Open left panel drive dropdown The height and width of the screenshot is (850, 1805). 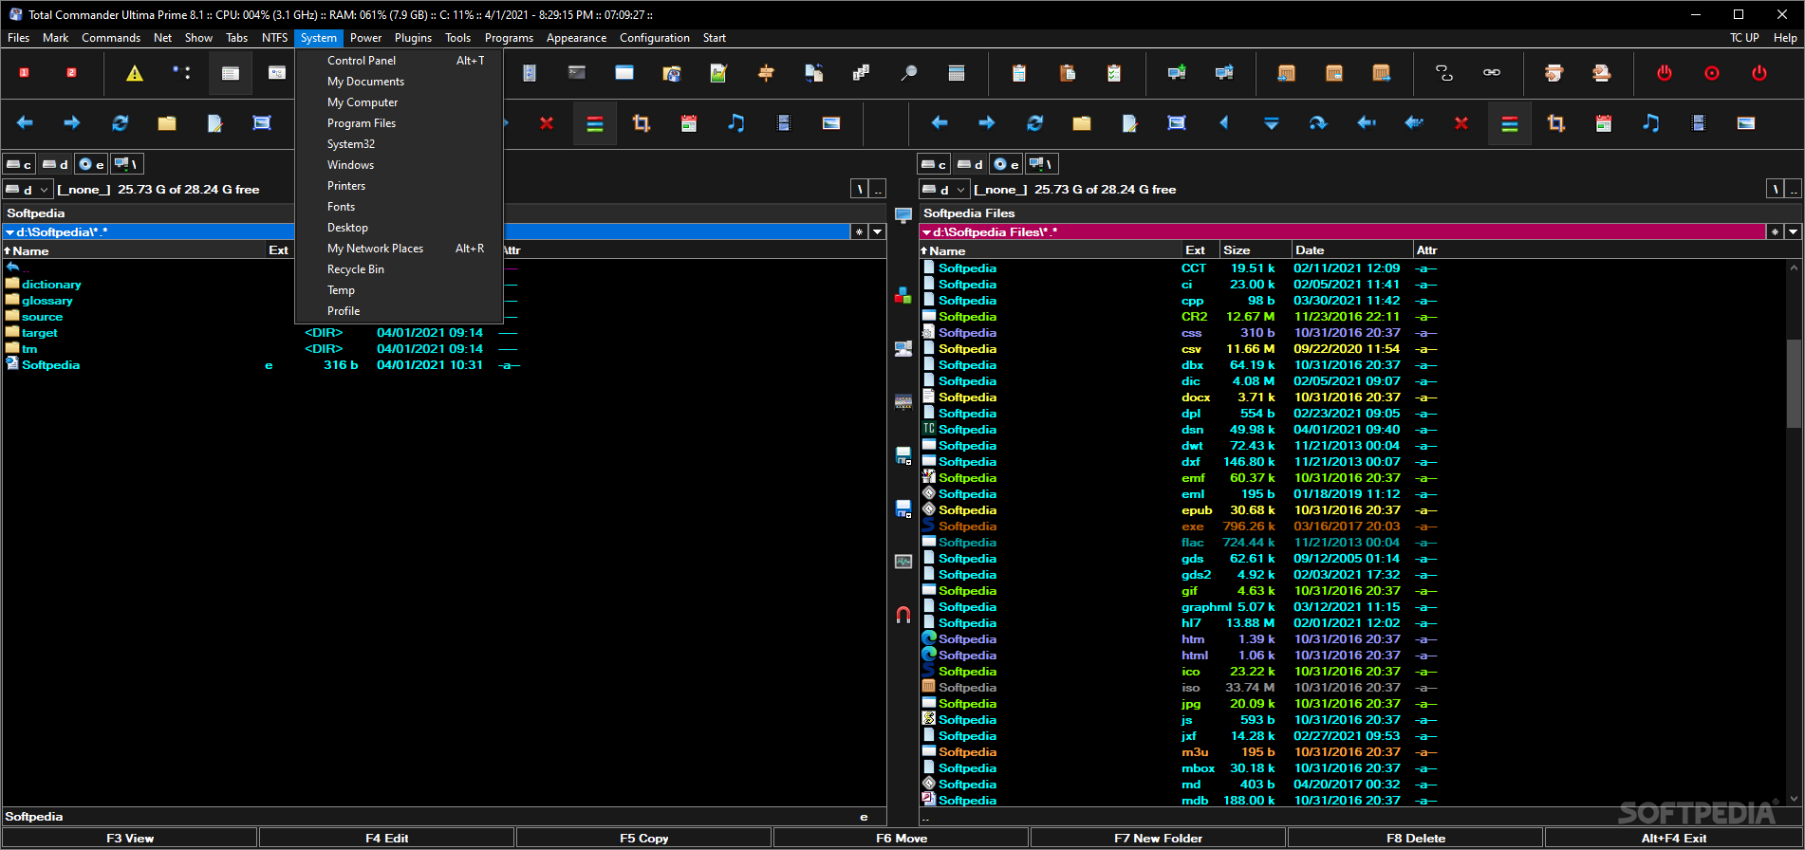pyautogui.click(x=28, y=190)
